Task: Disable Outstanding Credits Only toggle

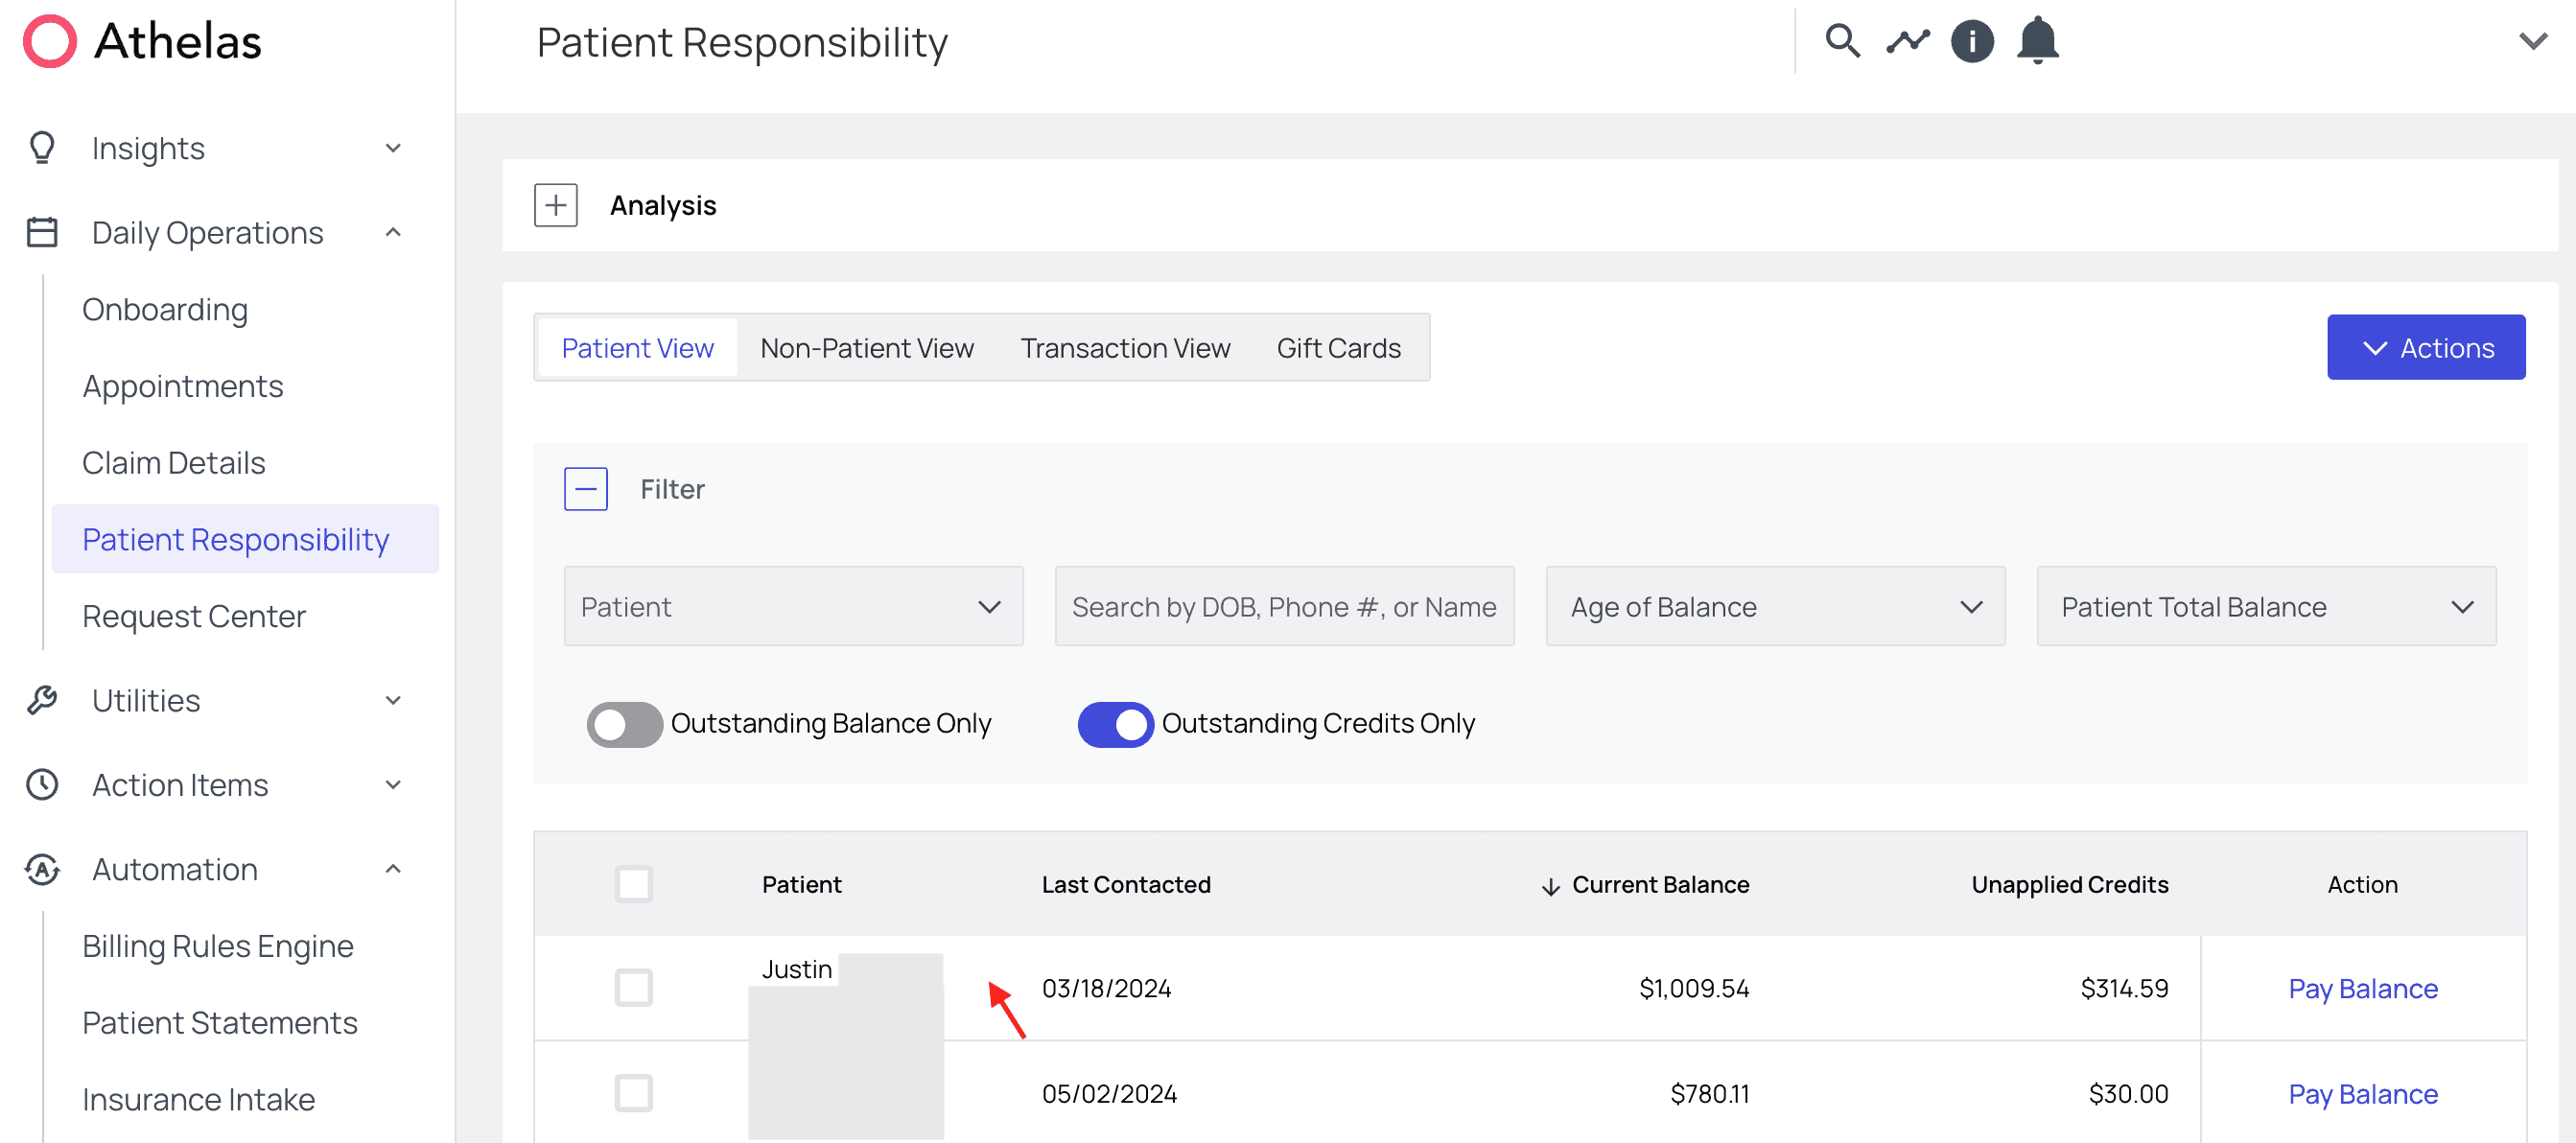Action: click(x=1115, y=724)
